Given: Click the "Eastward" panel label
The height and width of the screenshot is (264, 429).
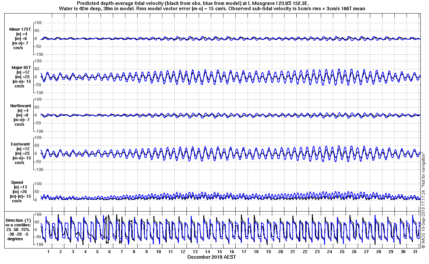Looking at the screenshot, I should coord(20,144).
